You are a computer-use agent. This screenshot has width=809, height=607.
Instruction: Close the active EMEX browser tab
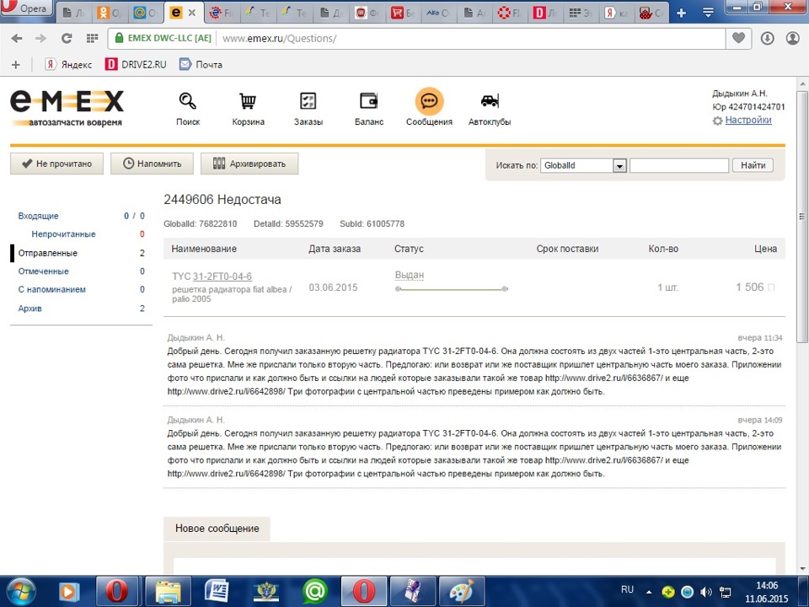[192, 13]
